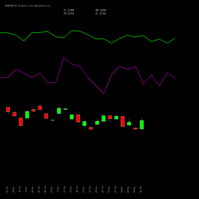This screenshot has height=199, width=199.
Task: Click the '19 Nov' date label
Action: (x=70, y=189)
